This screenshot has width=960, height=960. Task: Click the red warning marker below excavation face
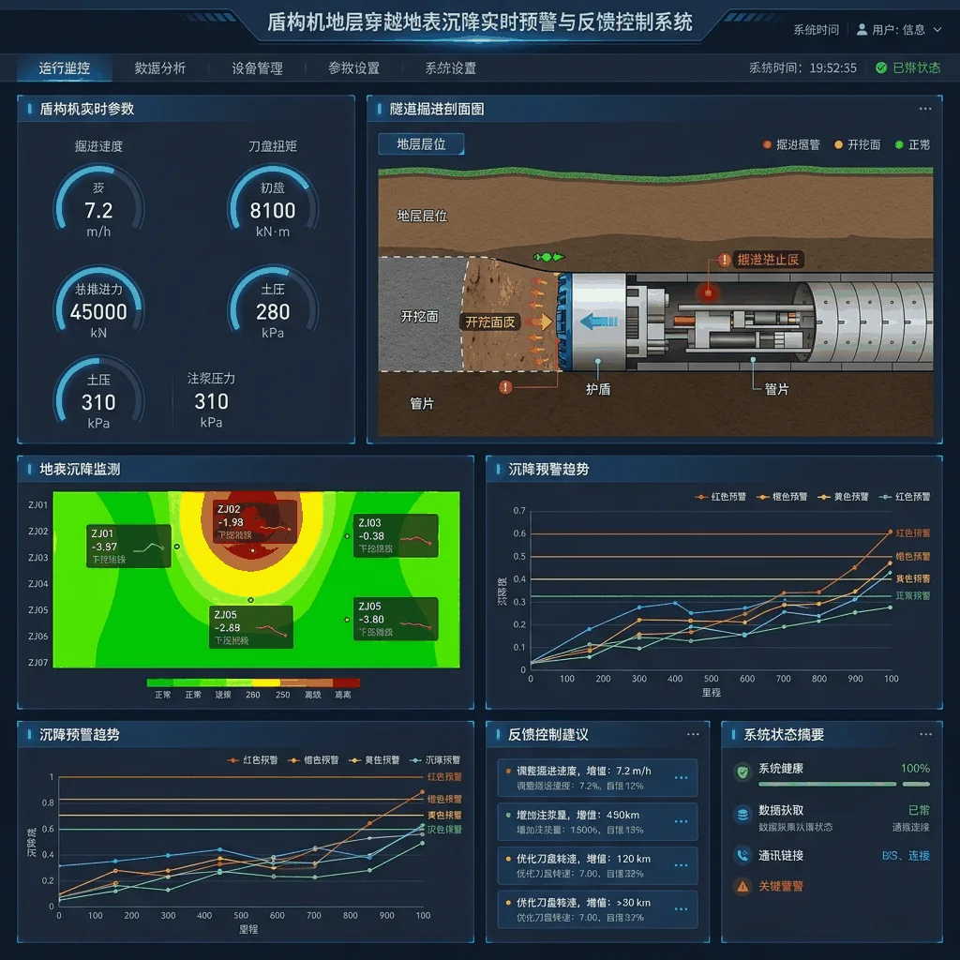tap(505, 387)
